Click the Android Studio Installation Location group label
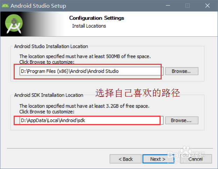218x169 pixels. pyautogui.click(x=51, y=46)
